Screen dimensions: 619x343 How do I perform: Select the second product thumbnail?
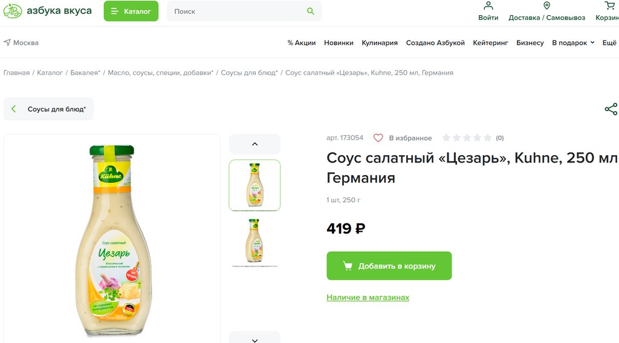pyautogui.click(x=254, y=241)
